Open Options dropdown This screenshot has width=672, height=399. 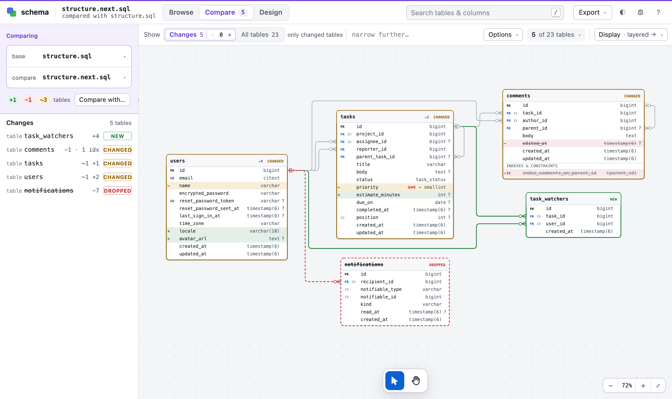tap(503, 35)
